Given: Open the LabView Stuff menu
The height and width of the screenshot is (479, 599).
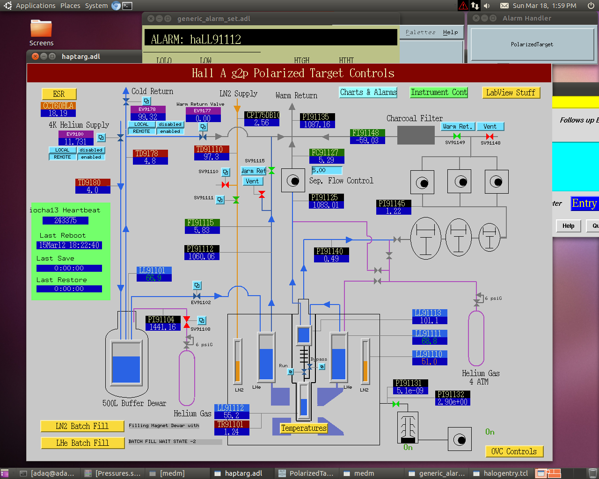Looking at the screenshot, I should pos(511,93).
